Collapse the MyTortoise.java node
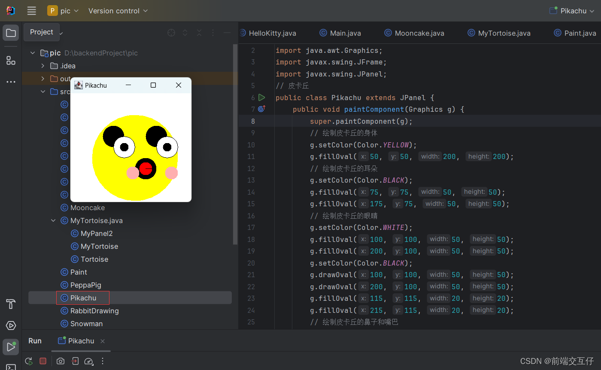 53,220
